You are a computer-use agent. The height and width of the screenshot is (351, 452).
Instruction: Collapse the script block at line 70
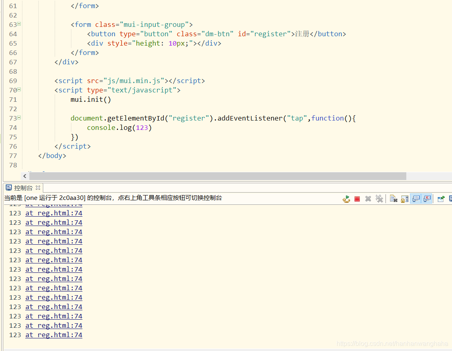tap(19, 90)
